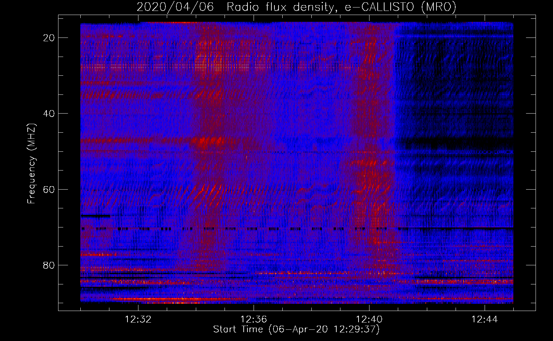Click the date 2020/04/06 in the title

(175, 7)
